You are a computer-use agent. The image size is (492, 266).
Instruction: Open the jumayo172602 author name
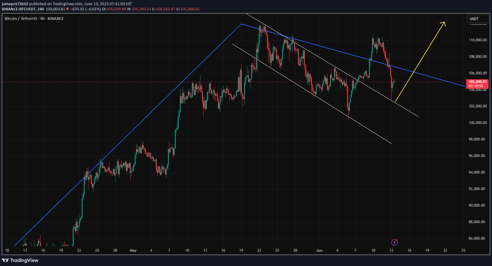15,4
